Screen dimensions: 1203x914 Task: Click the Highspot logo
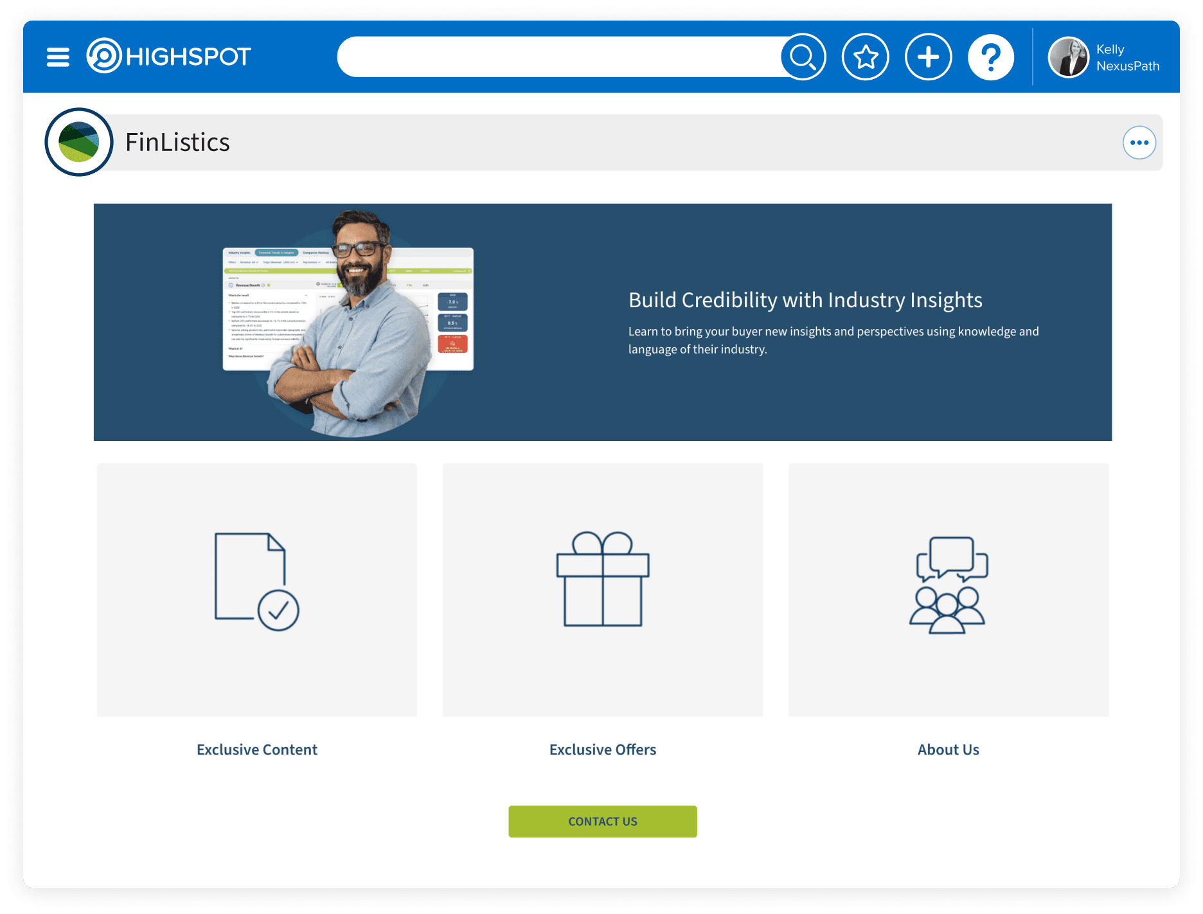tap(169, 57)
